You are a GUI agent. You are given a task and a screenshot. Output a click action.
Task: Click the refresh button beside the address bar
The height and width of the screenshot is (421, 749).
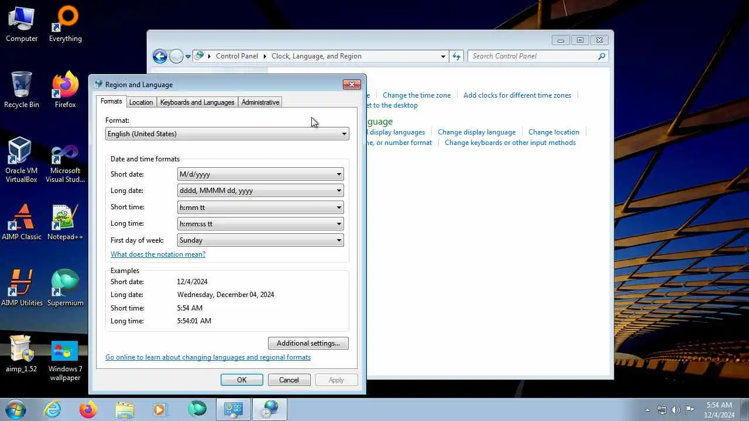[x=456, y=56]
